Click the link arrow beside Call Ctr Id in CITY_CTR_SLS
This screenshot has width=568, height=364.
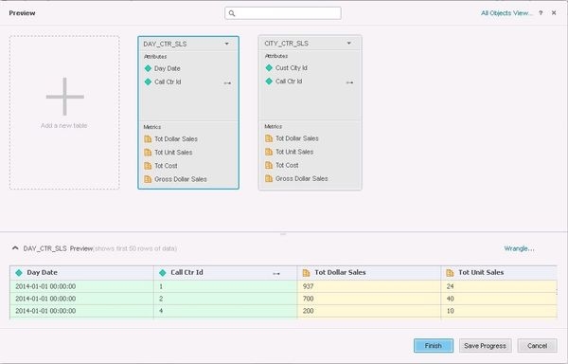pyautogui.click(x=349, y=82)
